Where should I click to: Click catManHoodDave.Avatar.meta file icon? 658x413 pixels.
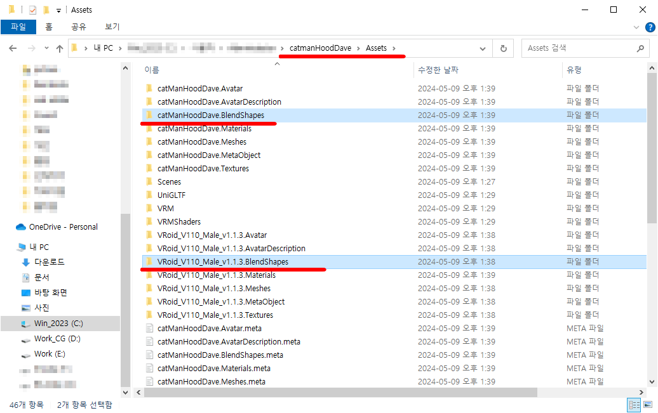[x=149, y=328]
